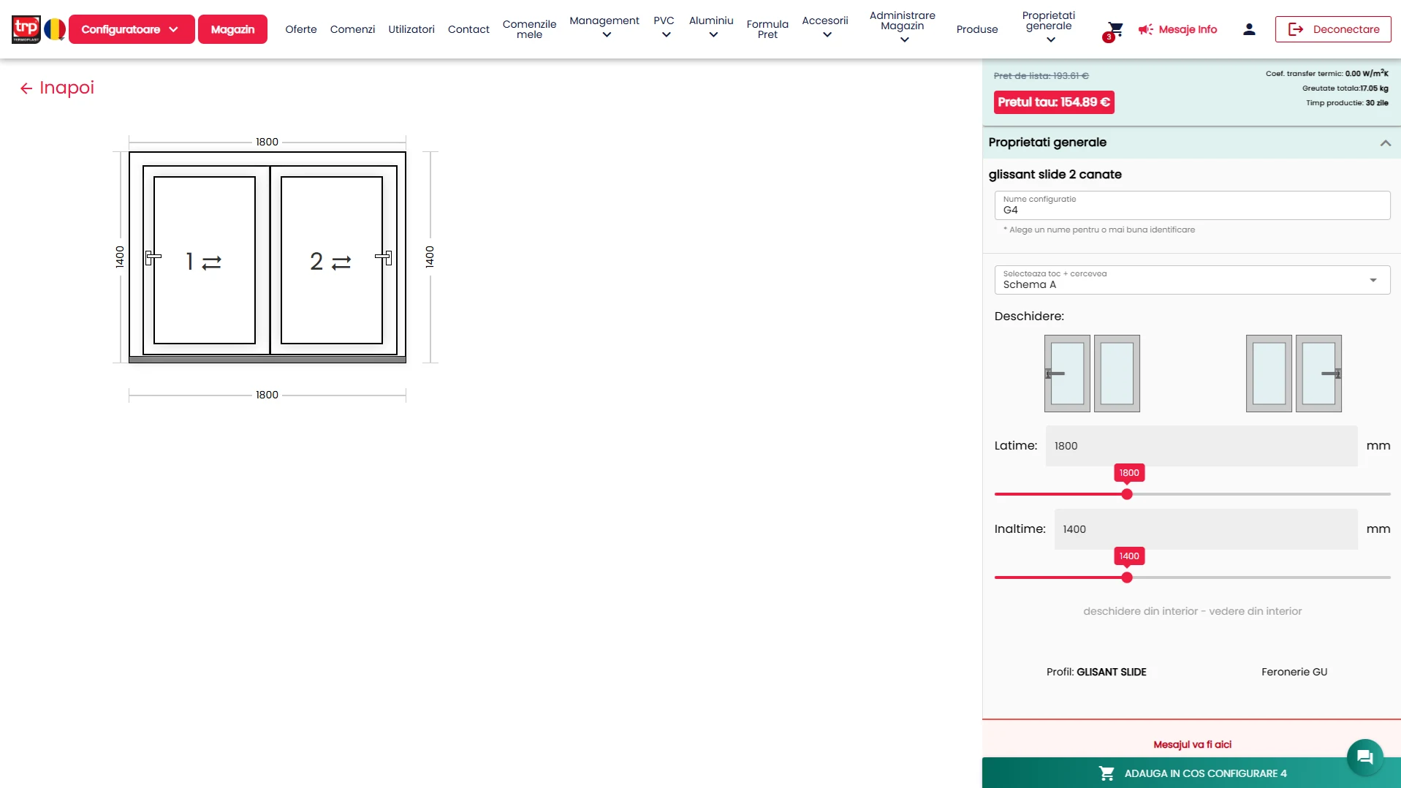The width and height of the screenshot is (1401, 788).
Task: Click the Pretul tau price badge
Action: pos(1054,102)
